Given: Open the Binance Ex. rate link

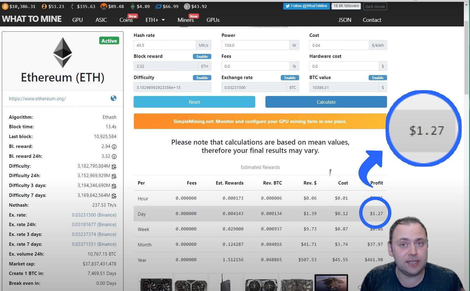Looking at the screenshot, I should pos(94,215).
